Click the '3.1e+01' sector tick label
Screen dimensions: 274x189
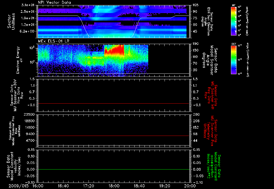[28, 5]
